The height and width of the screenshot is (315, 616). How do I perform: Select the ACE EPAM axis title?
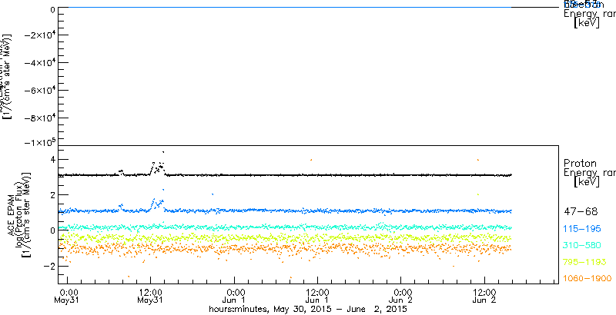(10, 216)
